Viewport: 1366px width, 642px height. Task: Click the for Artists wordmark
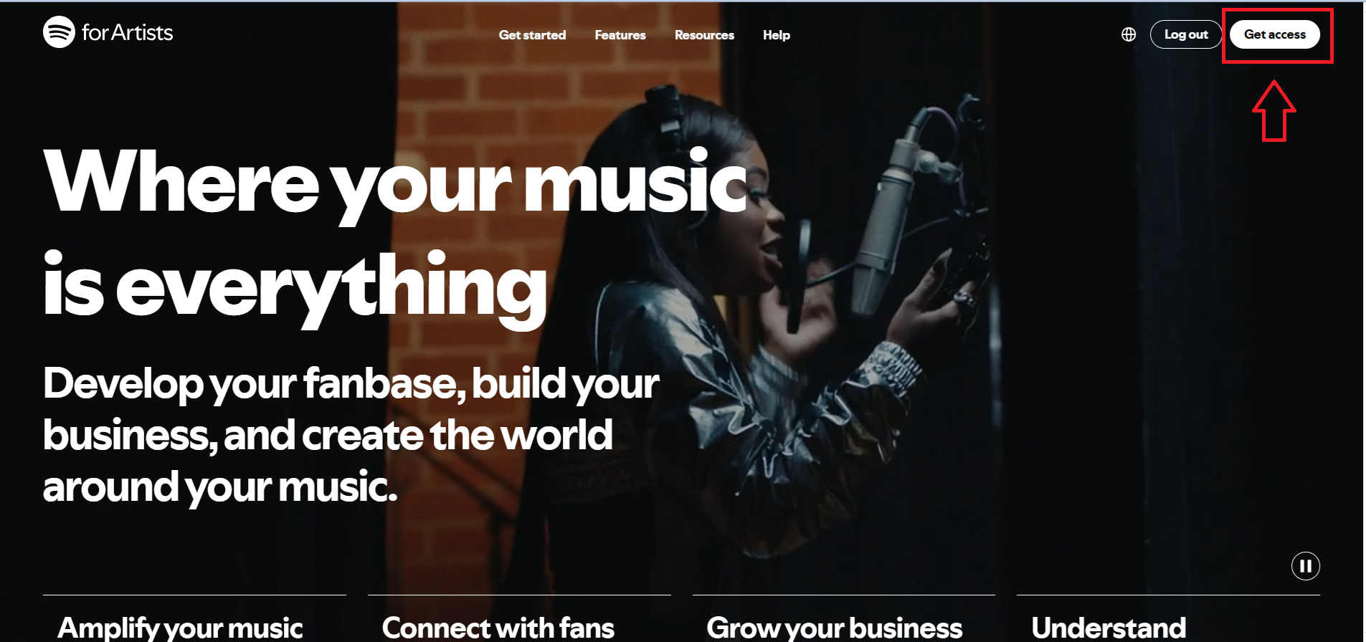127,33
